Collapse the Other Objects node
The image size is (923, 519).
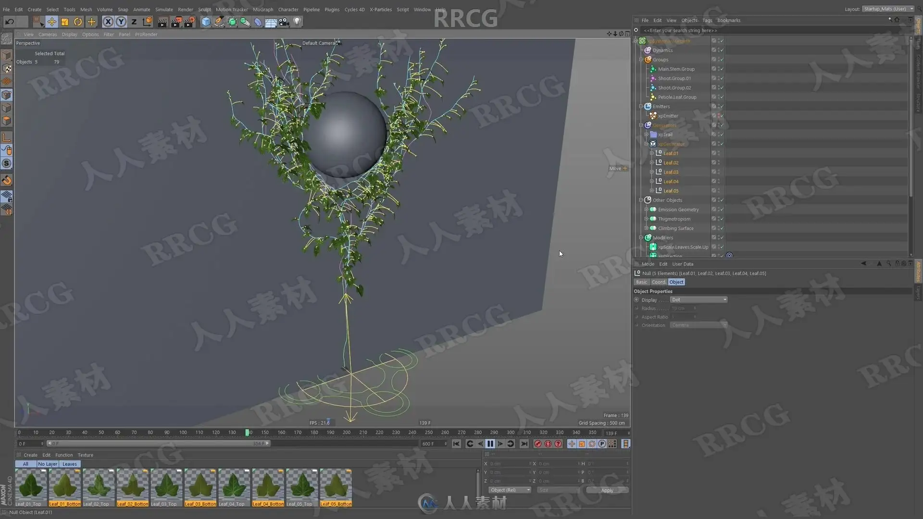641,200
